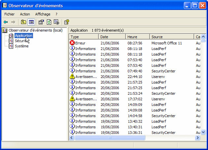The height and width of the screenshot is (150, 208).
Task: Sort events by the Source column header
Action: click(172, 37)
